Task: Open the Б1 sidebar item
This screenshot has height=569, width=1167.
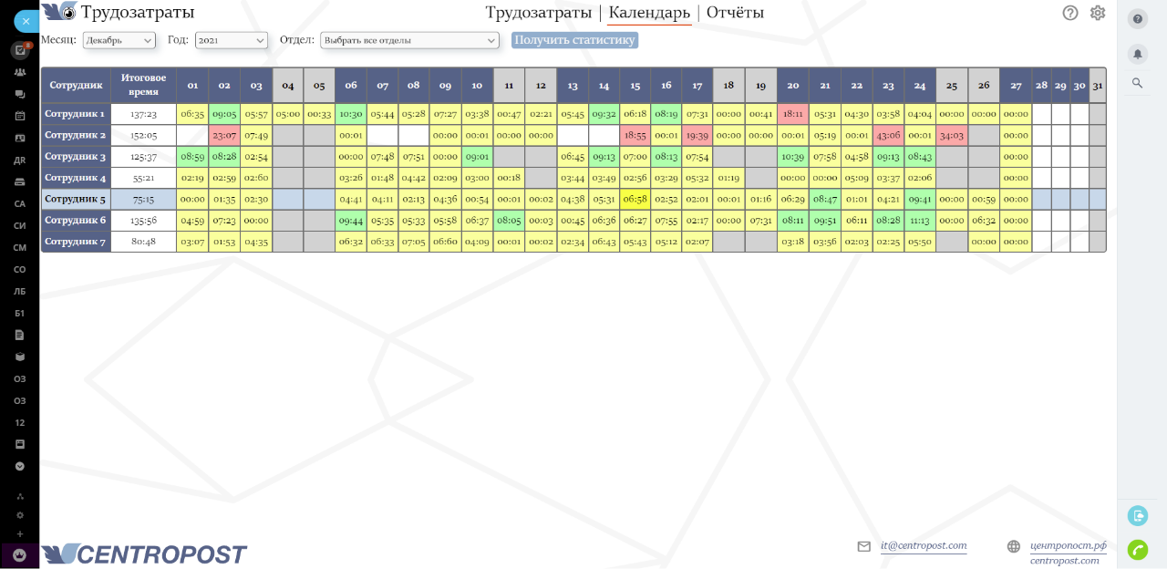Action: (x=20, y=313)
